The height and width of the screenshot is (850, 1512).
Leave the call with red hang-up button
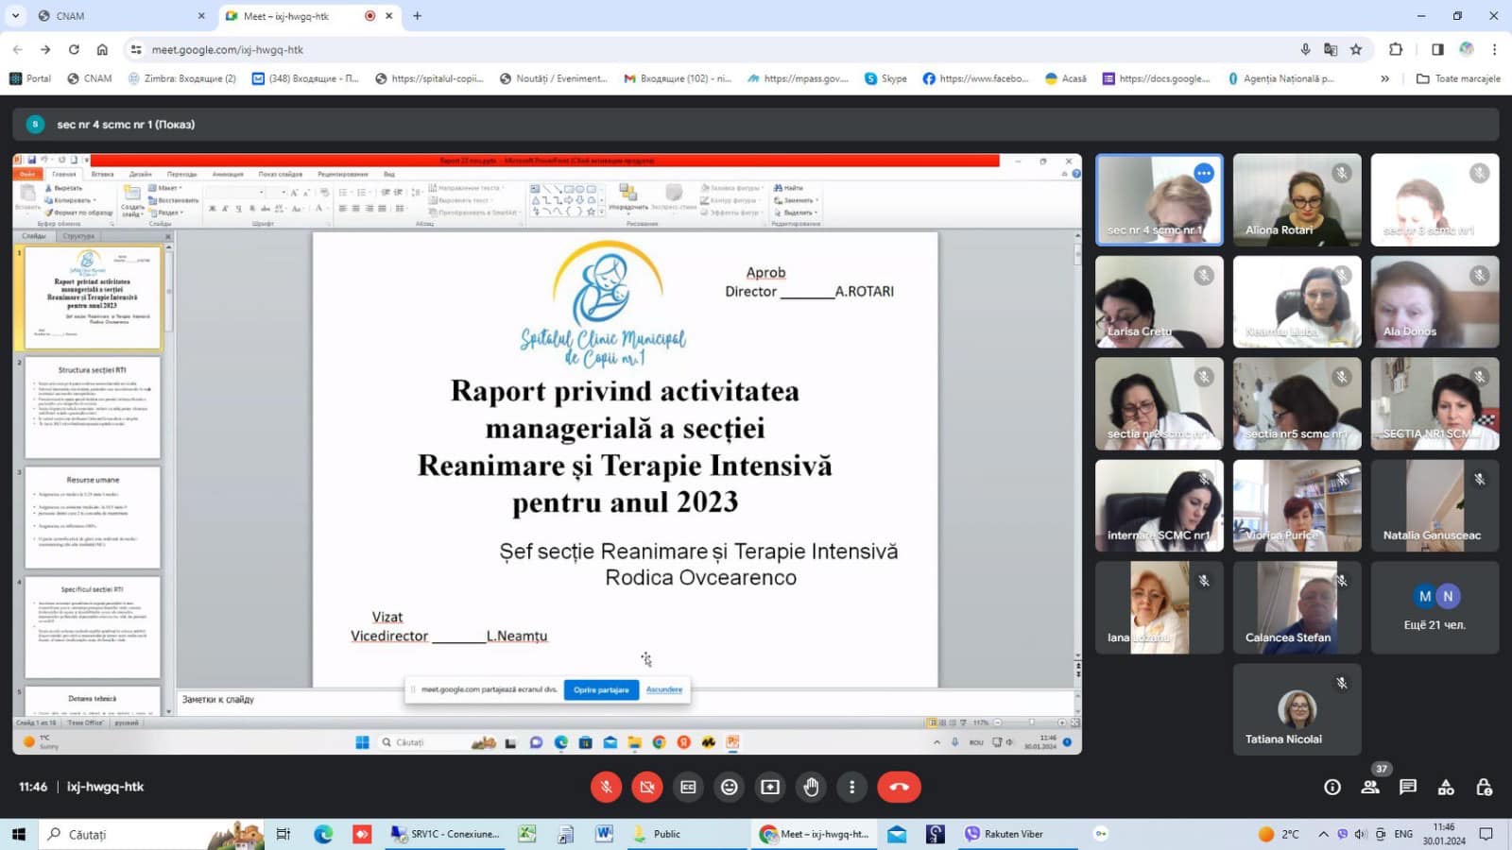(x=899, y=787)
